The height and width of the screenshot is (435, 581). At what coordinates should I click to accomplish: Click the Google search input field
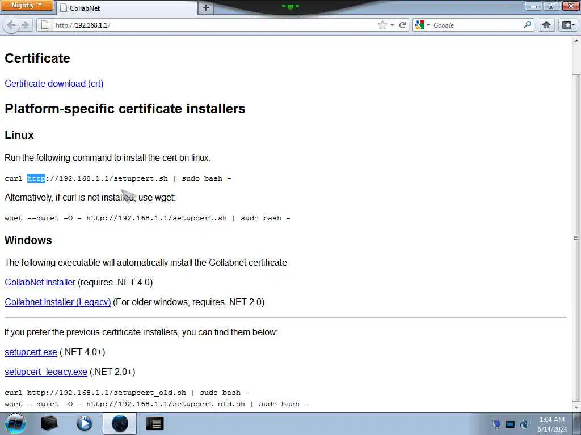pos(476,25)
